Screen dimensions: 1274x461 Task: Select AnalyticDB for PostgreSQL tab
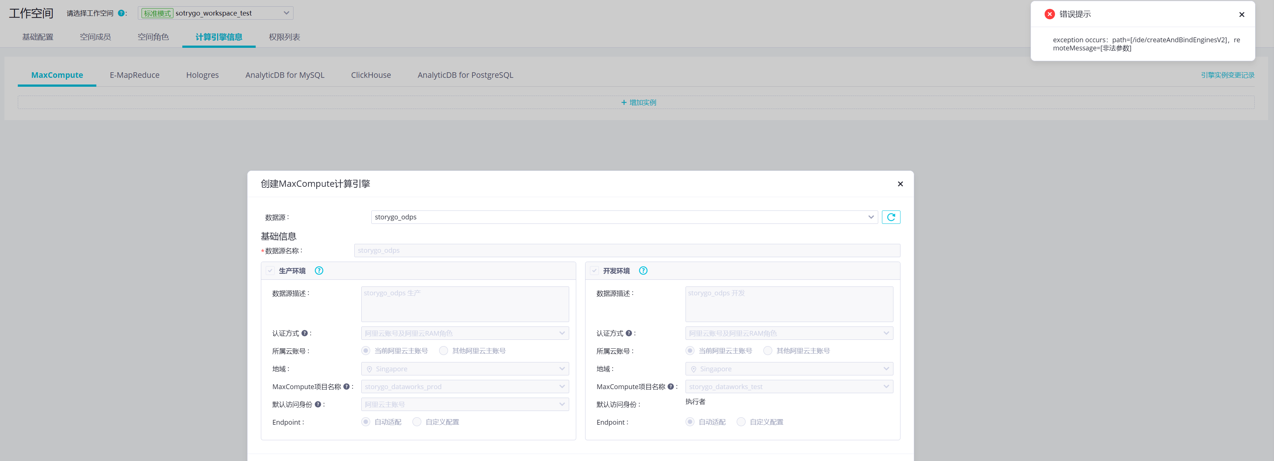click(x=465, y=75)
